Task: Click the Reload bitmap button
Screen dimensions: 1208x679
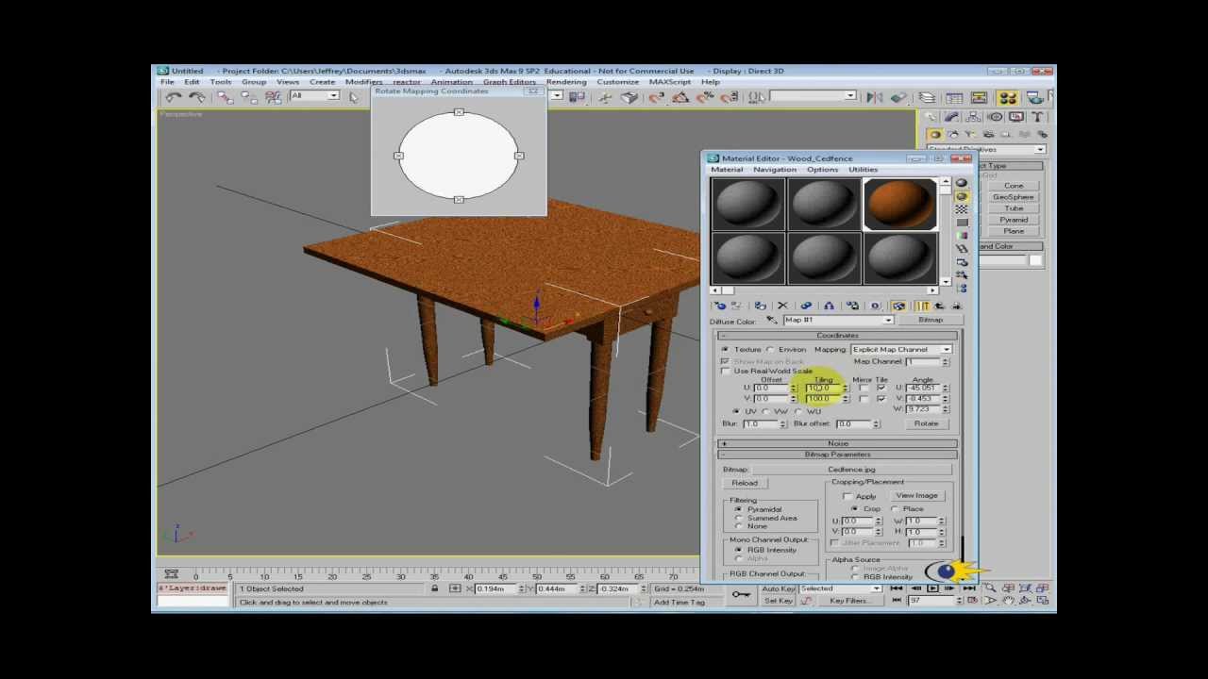Action: coord(745,483)
